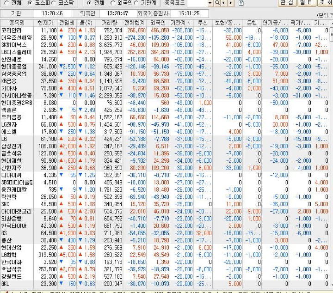This screenshot has height=293, width=333.
Task: Click the 관심 button
Action: [x=287, y=3]
